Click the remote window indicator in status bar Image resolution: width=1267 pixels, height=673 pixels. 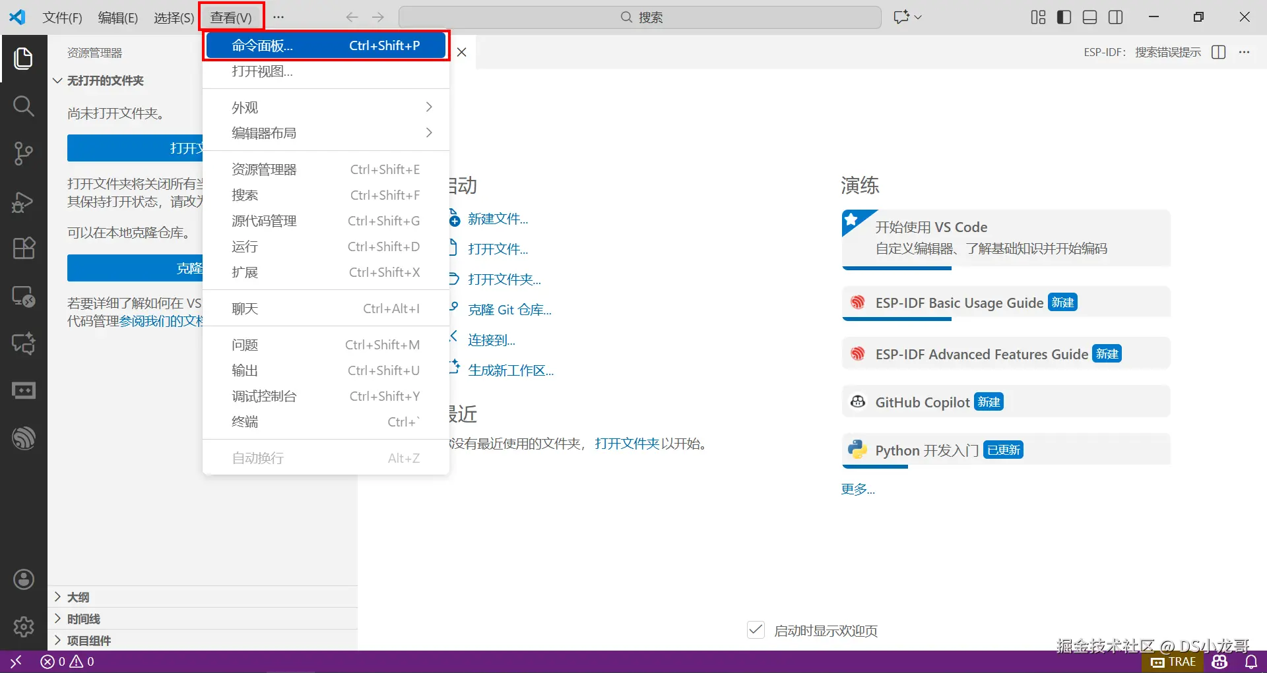coord(16,661)
